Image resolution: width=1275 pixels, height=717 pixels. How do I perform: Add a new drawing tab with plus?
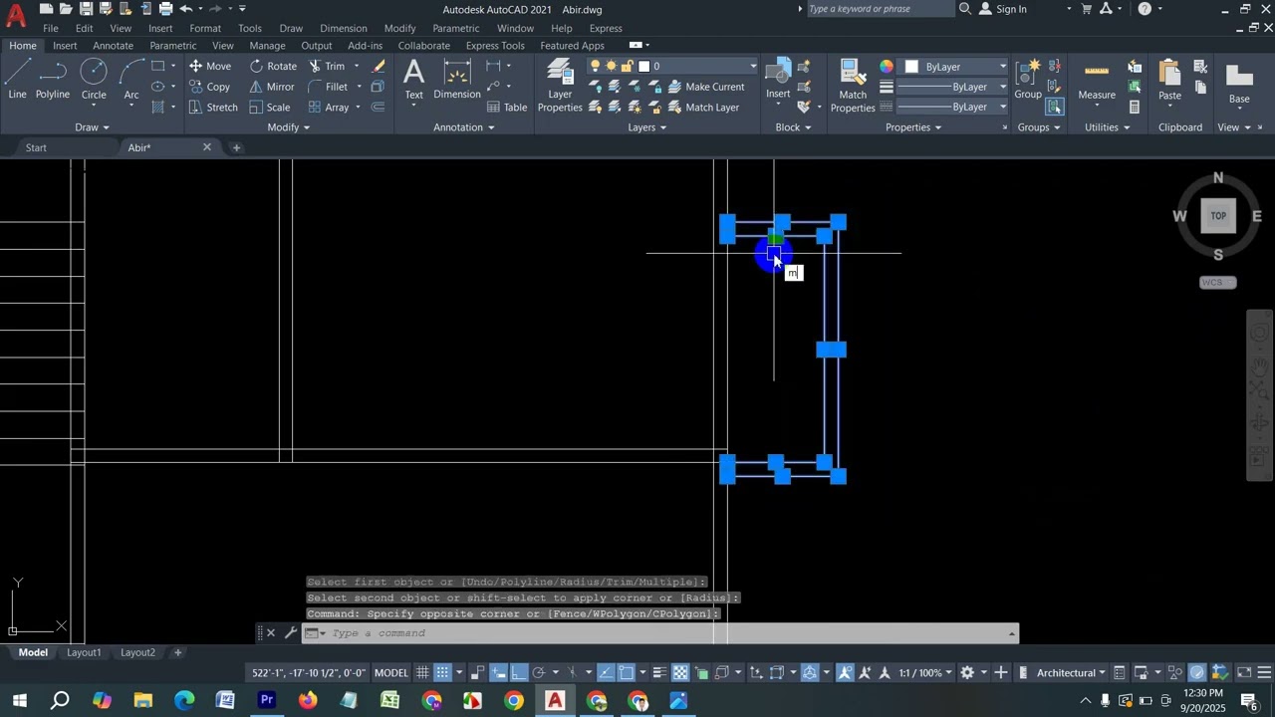pyautogui.click(x=236, y=148)
